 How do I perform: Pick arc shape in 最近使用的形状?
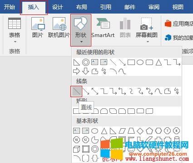point(113,71)
